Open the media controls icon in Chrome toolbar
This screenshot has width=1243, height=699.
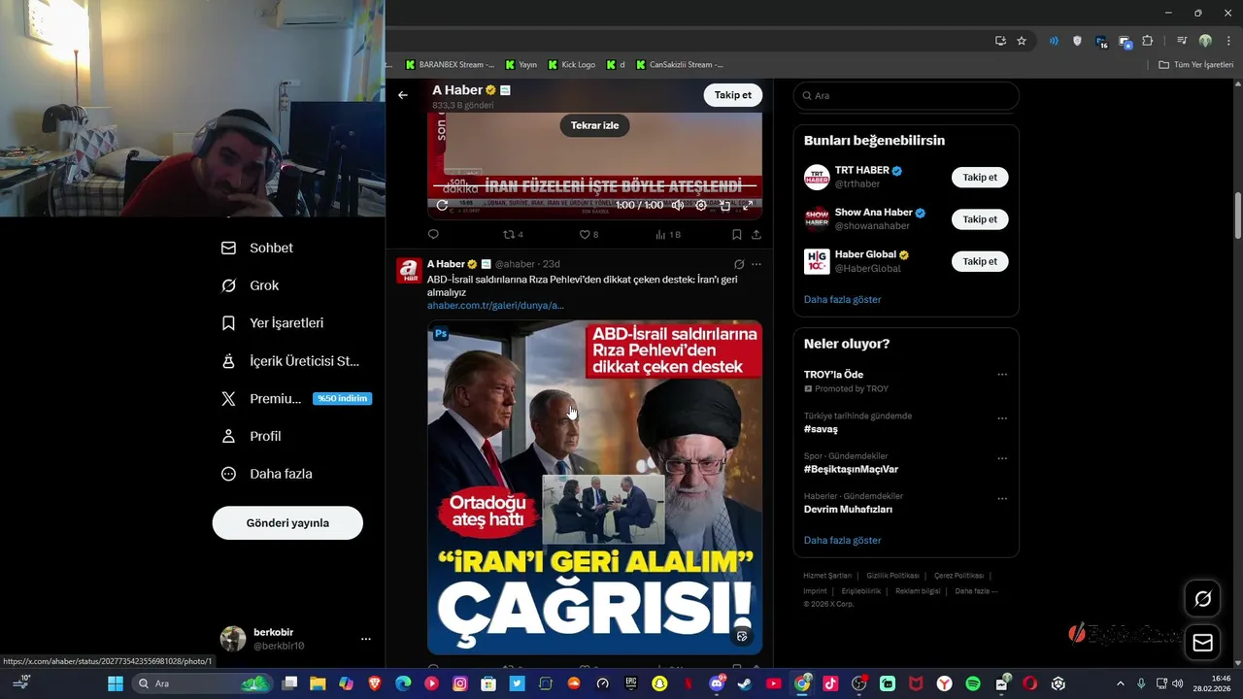coord(1182,41)
